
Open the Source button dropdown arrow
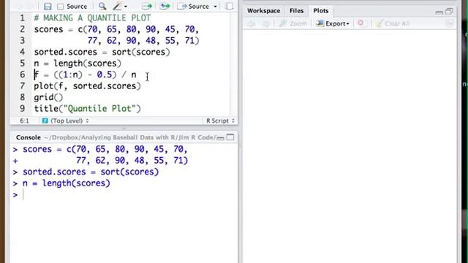[215, 7]
